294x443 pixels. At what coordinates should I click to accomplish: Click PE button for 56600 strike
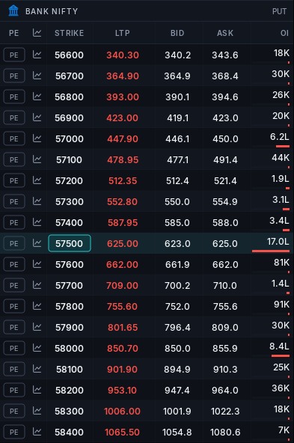tap(14, 55)
